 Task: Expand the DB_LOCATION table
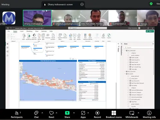(125, 71)
